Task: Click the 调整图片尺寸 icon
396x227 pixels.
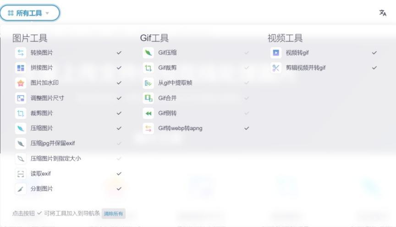Action: [21, 98]
